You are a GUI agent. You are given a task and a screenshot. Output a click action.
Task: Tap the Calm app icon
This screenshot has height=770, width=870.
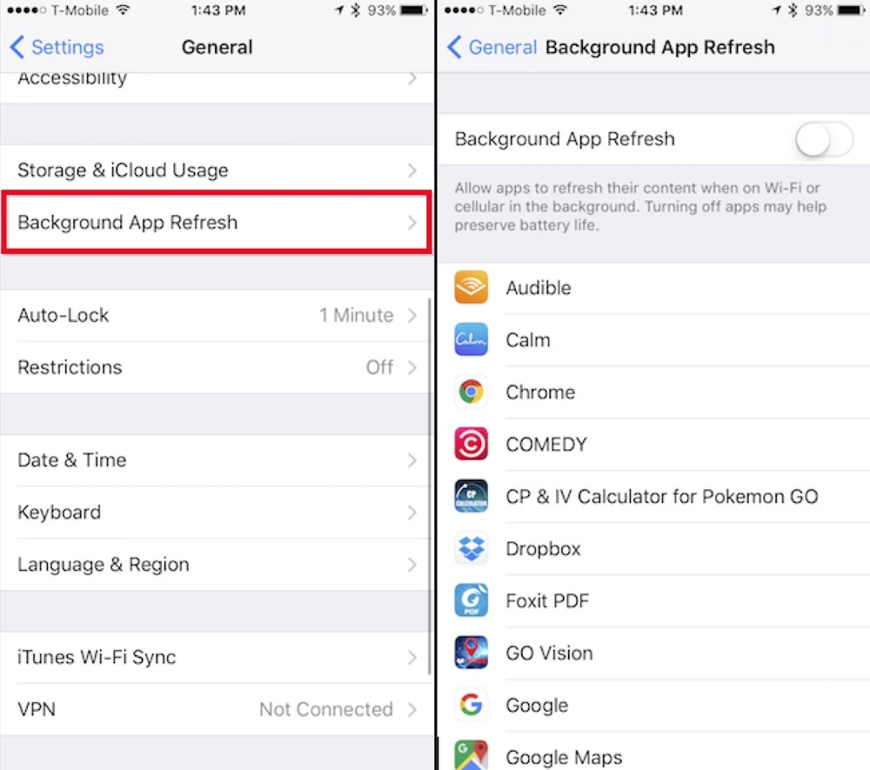point(471,339)
